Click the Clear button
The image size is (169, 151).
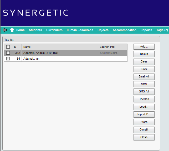tap(144, 62)
